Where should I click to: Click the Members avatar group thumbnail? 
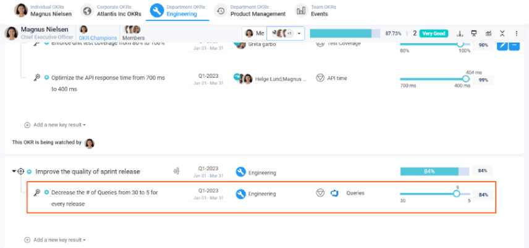point(132,30)
